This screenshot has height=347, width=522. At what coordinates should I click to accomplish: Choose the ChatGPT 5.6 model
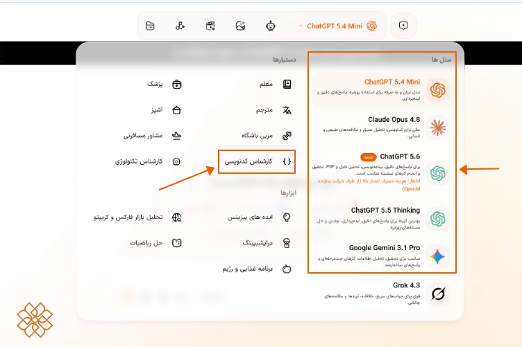coord(383,172)
